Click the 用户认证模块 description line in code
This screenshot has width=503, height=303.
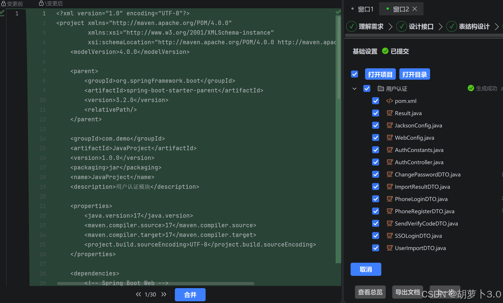[135, 187]
